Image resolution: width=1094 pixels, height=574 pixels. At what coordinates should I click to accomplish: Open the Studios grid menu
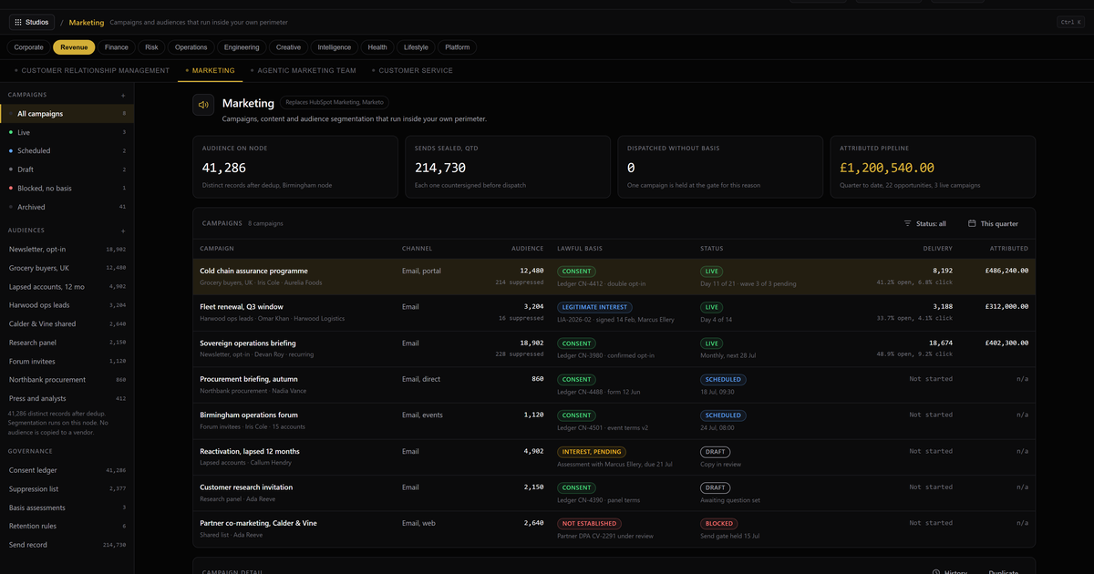tap(33, 22)
